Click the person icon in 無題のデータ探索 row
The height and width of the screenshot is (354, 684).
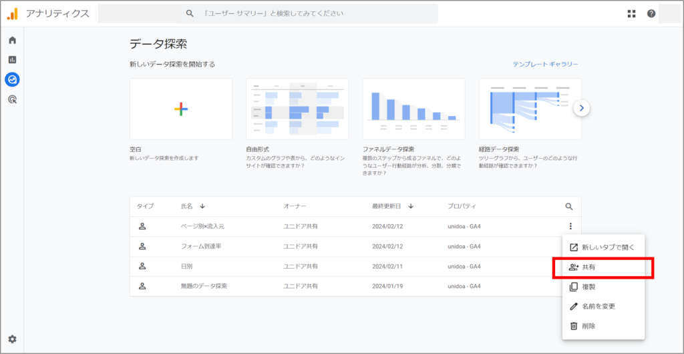[x=142, y=286]
